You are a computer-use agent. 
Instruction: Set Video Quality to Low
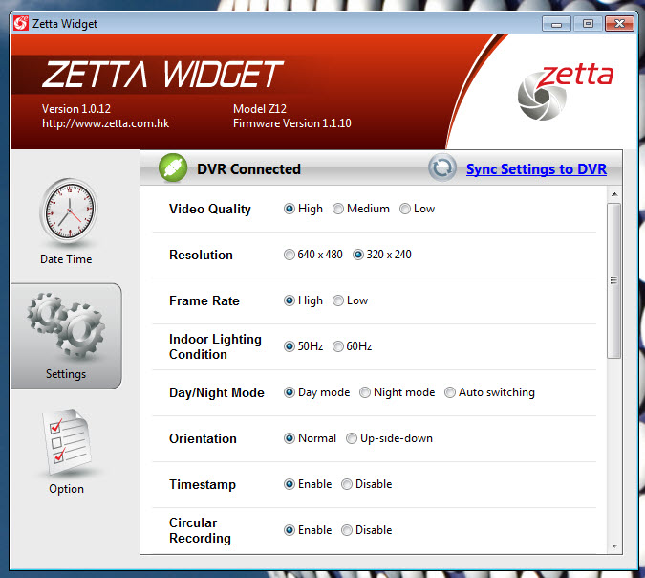tap(405, 209)
